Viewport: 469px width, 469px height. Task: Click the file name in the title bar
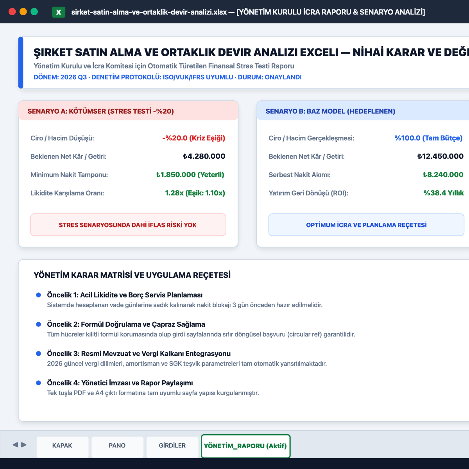[149, 12]
